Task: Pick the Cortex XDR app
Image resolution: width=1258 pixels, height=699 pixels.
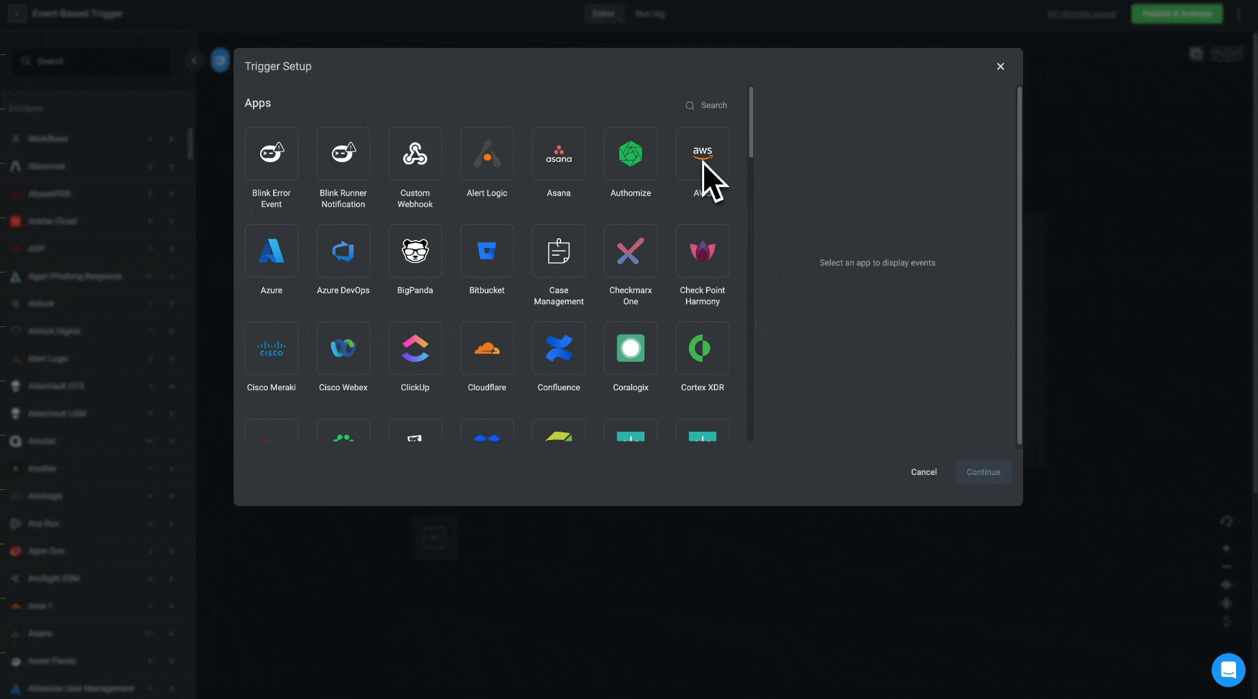Action: [x=702, y=348]
